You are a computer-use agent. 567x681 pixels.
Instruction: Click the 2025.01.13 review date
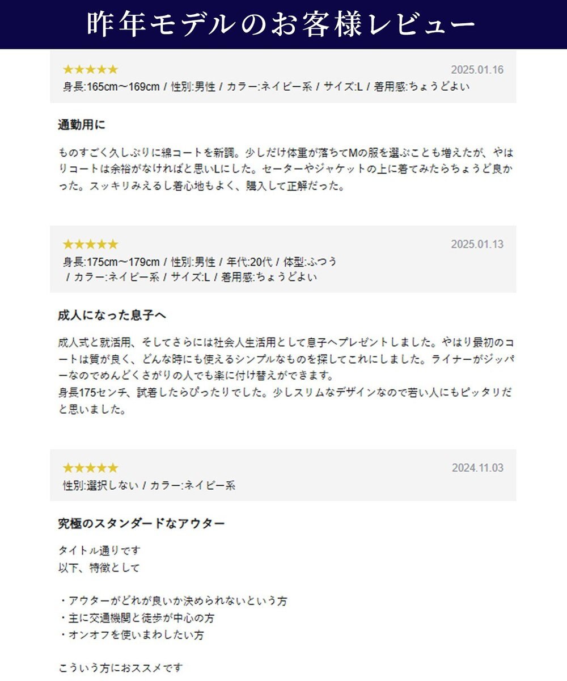tap(477, 245)
